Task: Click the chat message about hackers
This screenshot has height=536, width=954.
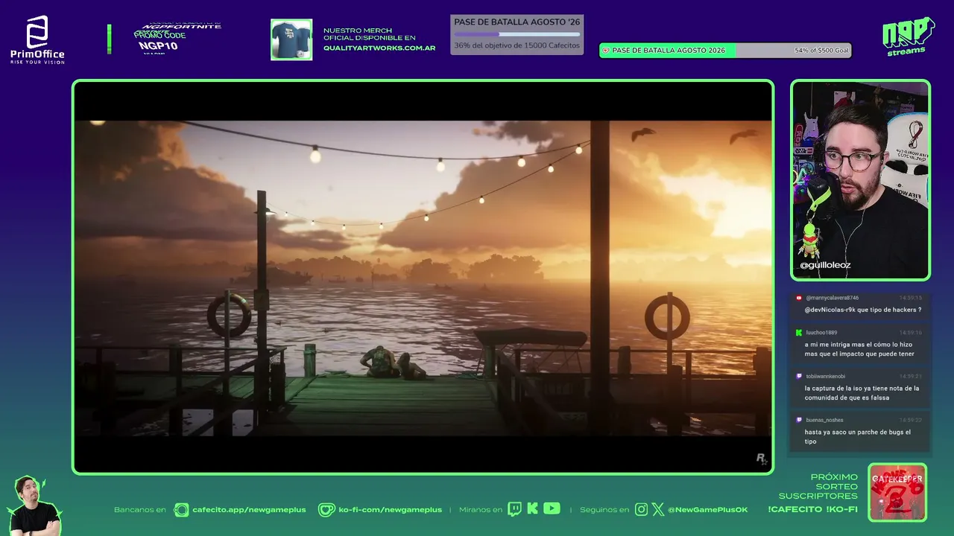Action: click(863, 310)
